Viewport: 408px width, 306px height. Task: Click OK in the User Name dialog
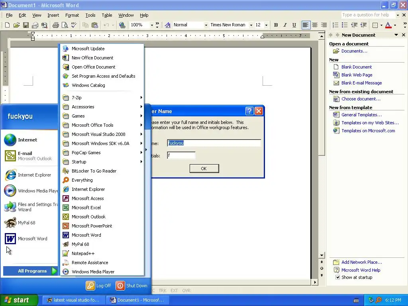(x=204, y=169)
